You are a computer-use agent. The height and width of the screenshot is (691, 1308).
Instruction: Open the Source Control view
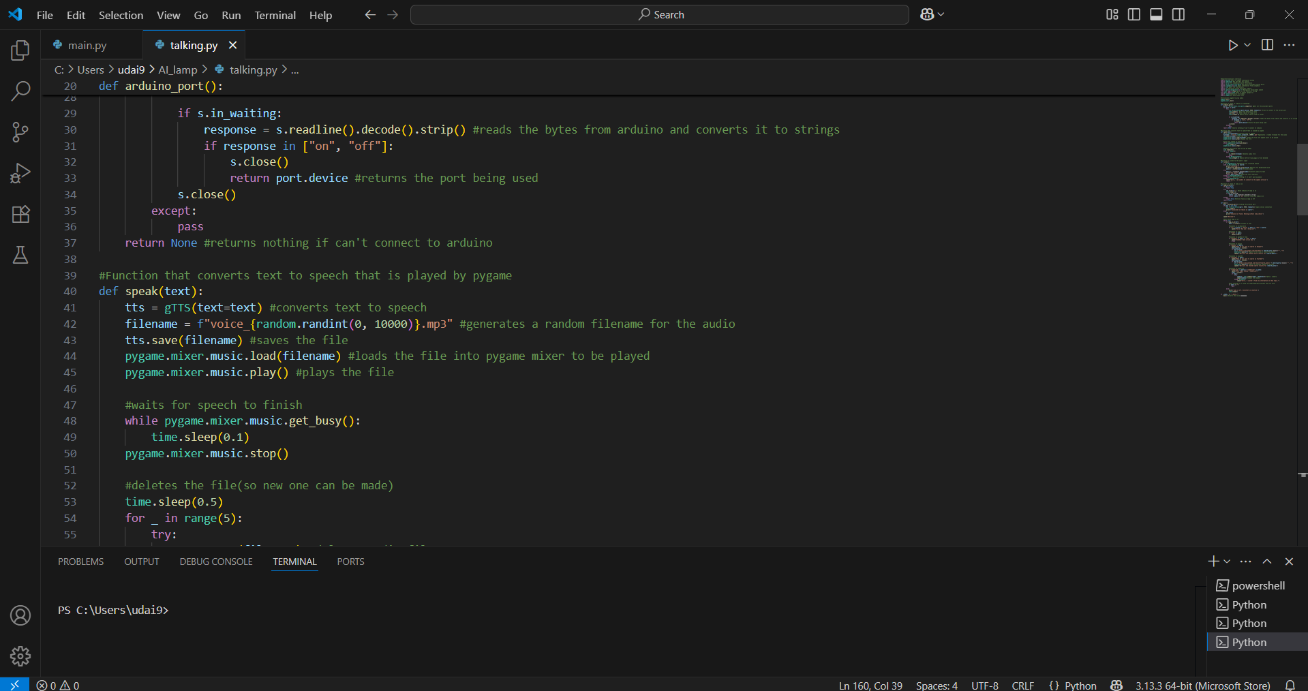tap(20, 132)
